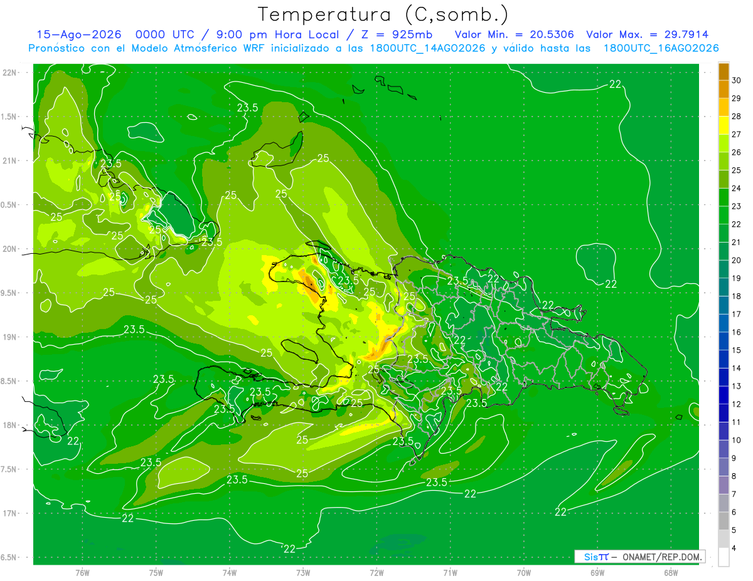This screenshot has height=581, width=753.
Task: Click the "68W" longitude axis label
Action: (671, 572)
